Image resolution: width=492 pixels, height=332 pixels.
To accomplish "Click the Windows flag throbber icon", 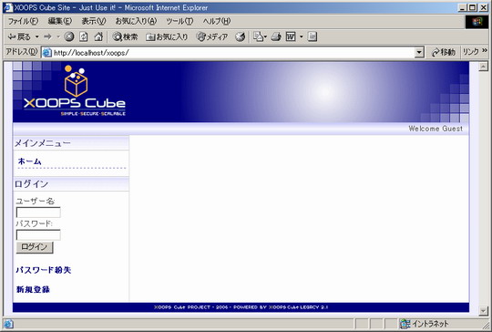I will pyautogui.click(x=477, y=22).
